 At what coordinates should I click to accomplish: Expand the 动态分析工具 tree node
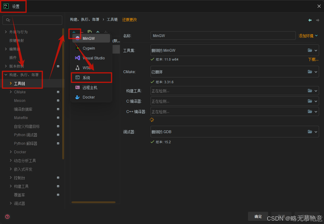tap(11, 160)
